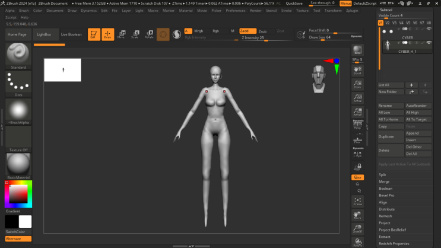441x248 pixels.
Task: Select the Scale transform tool
Action: [x=135, y=34]
